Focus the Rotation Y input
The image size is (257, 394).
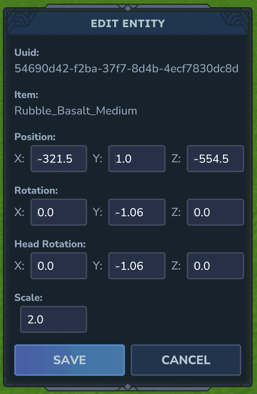point(137,212)
